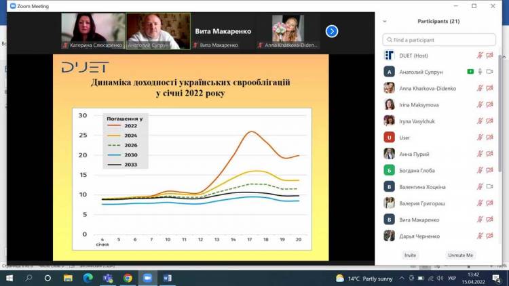
Task: Toggle Anna Kharkova-Didenko's muted microphone
Action: pyautogui.click(x=480, y=88)
